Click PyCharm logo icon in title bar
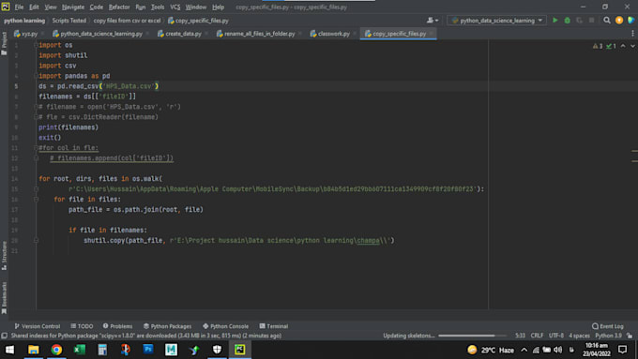 [6, 7]
